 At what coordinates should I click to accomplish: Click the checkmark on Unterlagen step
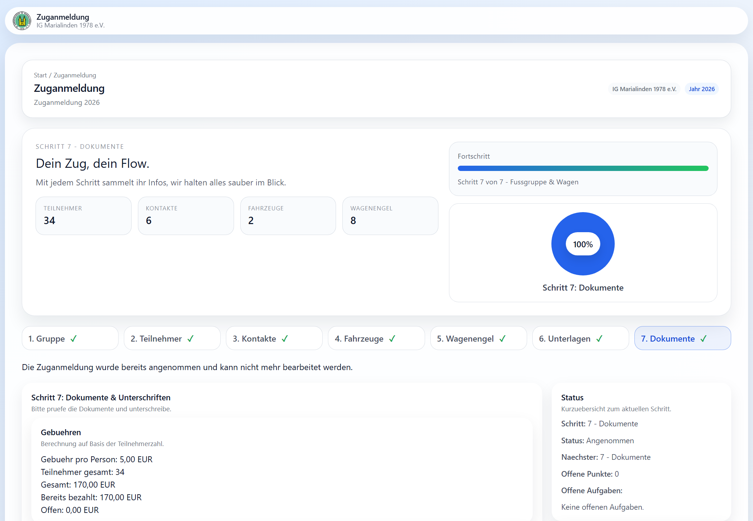pyautogui.click(x=599, y=339)
